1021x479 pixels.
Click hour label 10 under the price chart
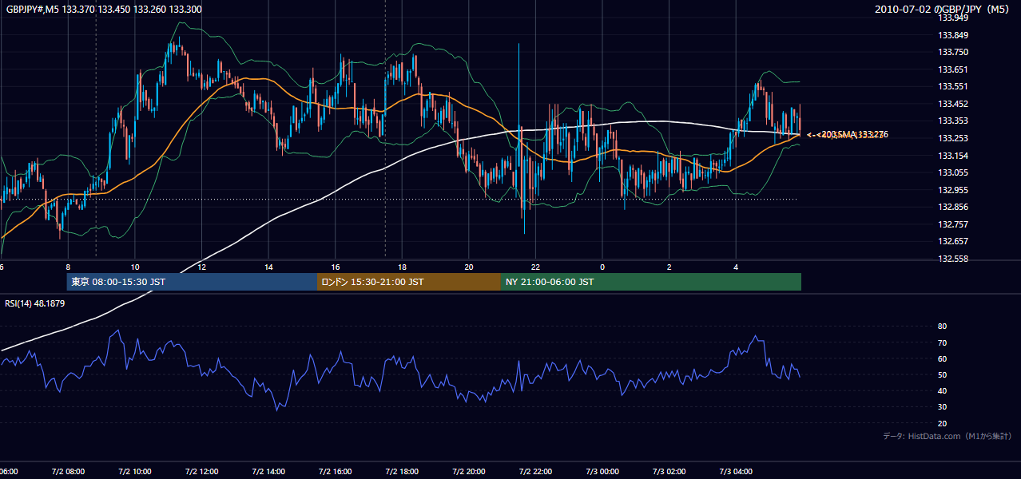135,267
